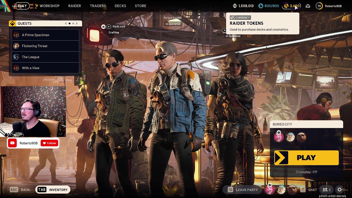
Task: Select the pink pig avatar in Buried City panel
Action: point(279,137)
